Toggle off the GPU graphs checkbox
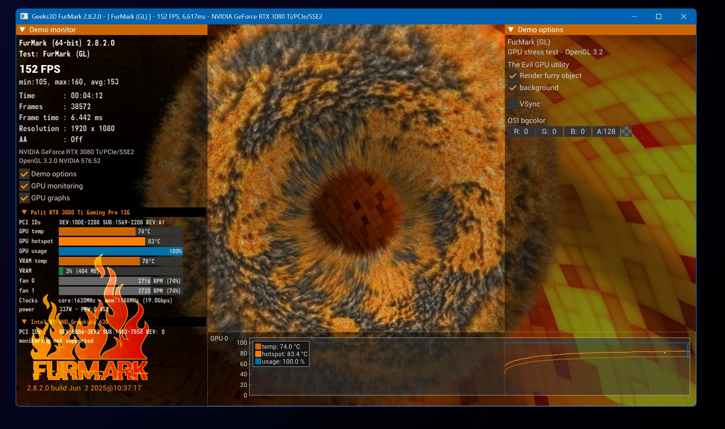Screen dimensions: 725x429 [x=24, y=198]
